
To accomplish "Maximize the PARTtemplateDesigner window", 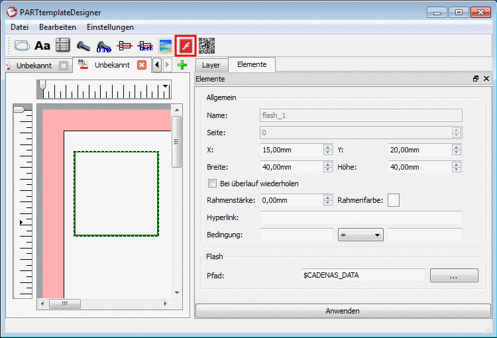I will [x=459, y=13].
